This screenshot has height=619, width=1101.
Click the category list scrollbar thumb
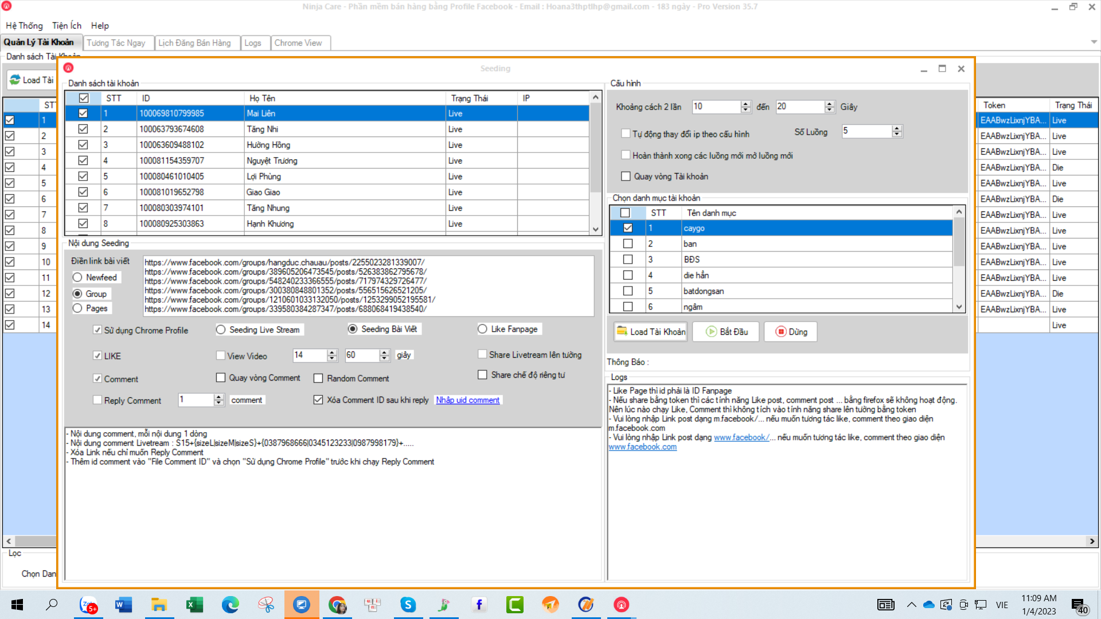coord(959,242)
